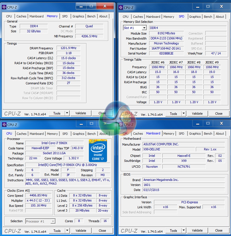This screenshot has width=231, height=236.
Task: Click Row Refresh Cycle Time value 312 clocks
Action: pyautogui.click(x=68, y=78)
